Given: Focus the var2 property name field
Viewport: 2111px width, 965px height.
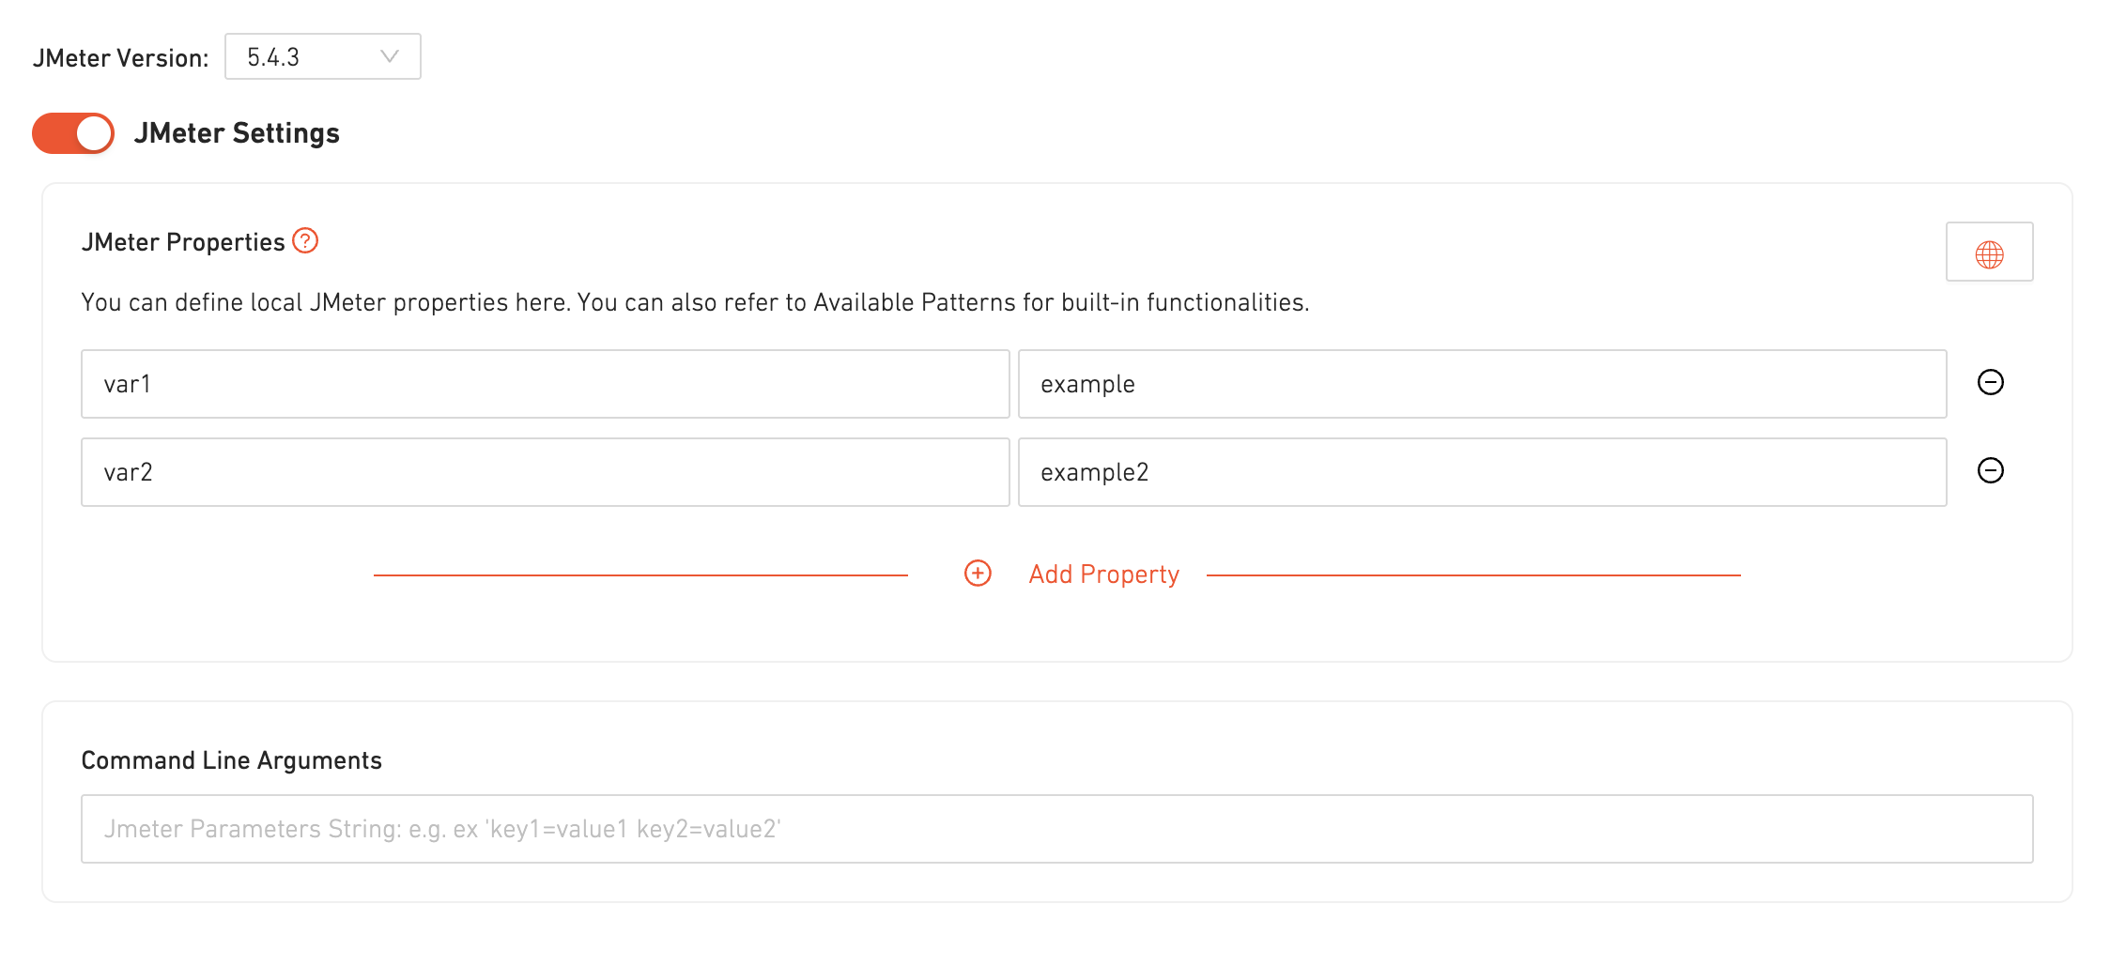Looking at the screenshot, I should coord(545,472).
